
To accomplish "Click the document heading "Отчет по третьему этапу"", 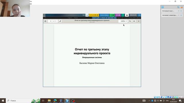I will tap(92, 49).
